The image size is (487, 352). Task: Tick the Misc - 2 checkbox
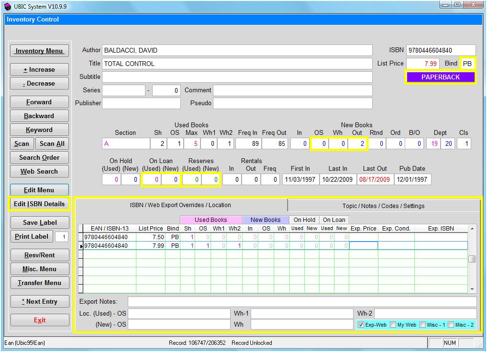click(451, 325)
